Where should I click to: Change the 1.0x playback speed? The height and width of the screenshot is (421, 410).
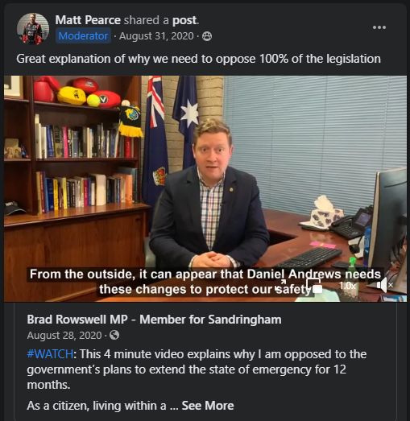point(347,286)
